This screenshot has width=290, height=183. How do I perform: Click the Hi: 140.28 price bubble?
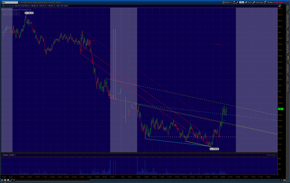click(x=29, y=13)
